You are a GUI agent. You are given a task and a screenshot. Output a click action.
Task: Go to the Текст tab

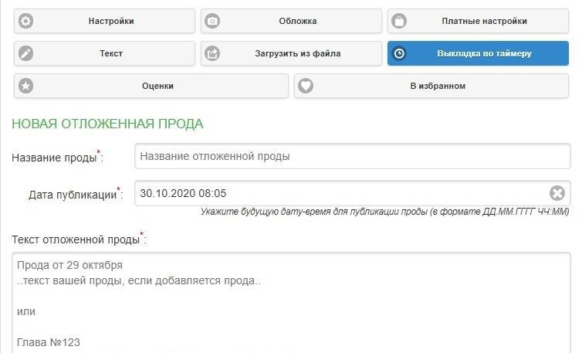coord(110,53)
